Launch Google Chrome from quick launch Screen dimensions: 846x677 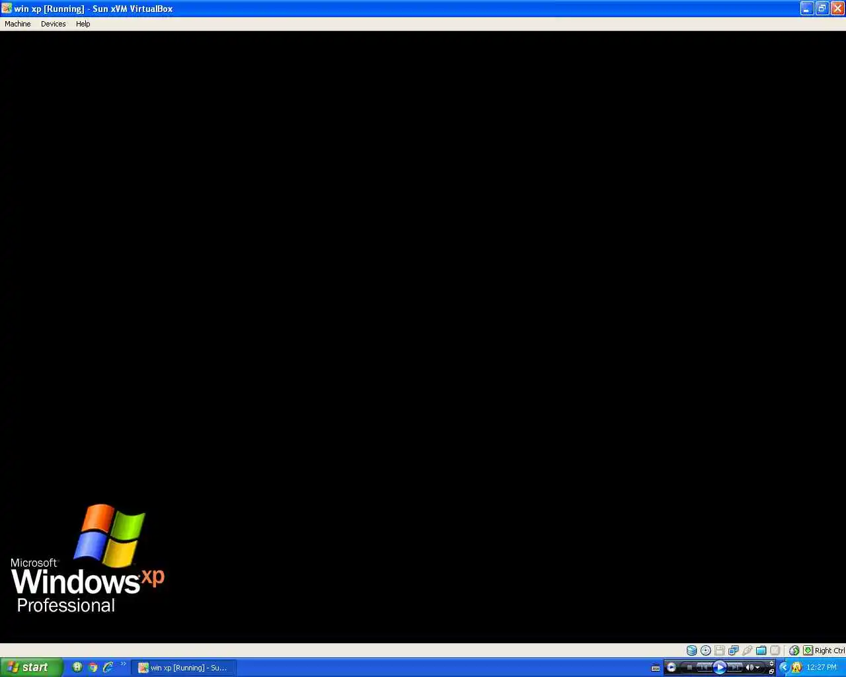(93, 667)
